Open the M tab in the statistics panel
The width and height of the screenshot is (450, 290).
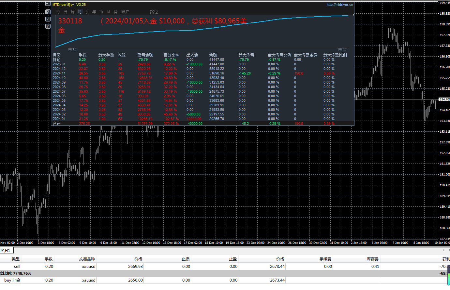click(109, 12)
